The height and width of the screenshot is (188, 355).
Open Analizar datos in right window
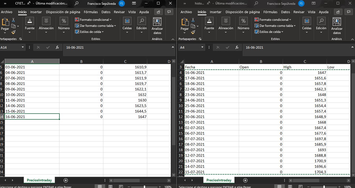337,26
